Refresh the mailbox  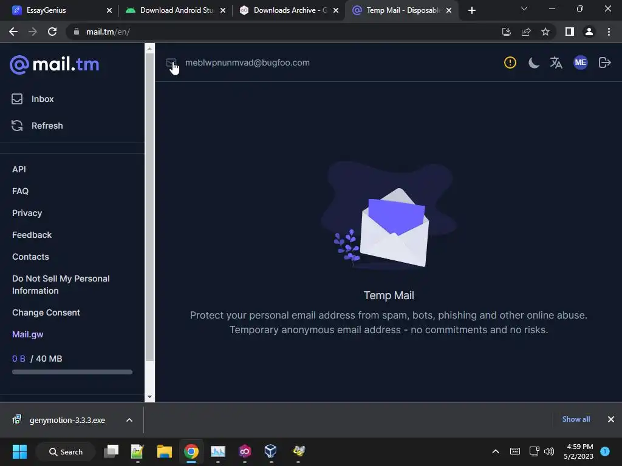[x=47, y=126]
